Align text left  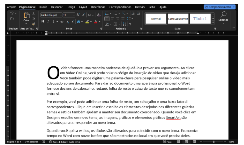107,19
